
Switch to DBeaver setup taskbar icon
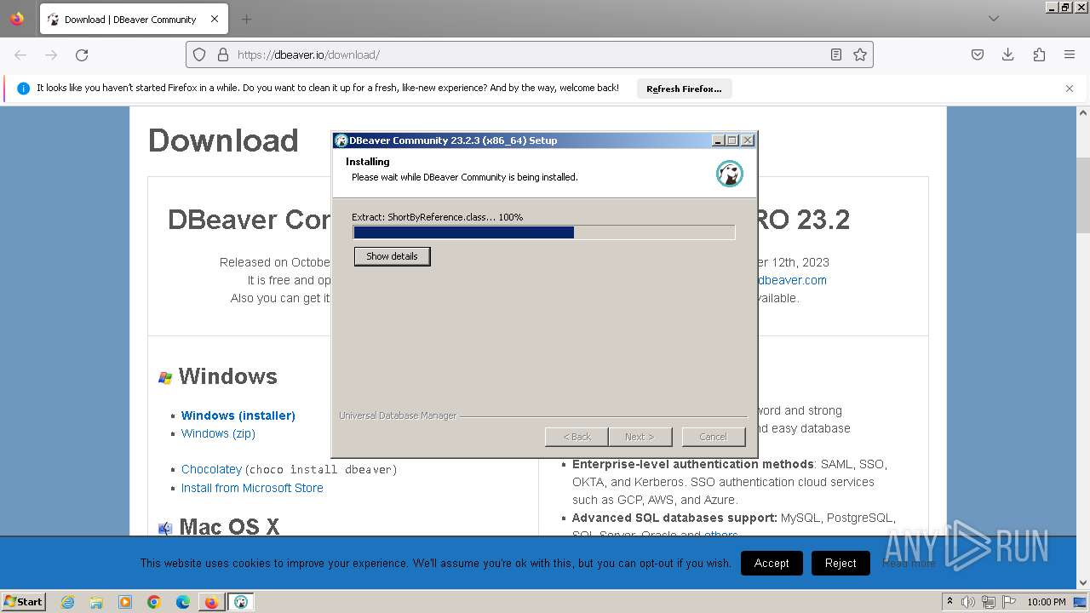(241, 602)
